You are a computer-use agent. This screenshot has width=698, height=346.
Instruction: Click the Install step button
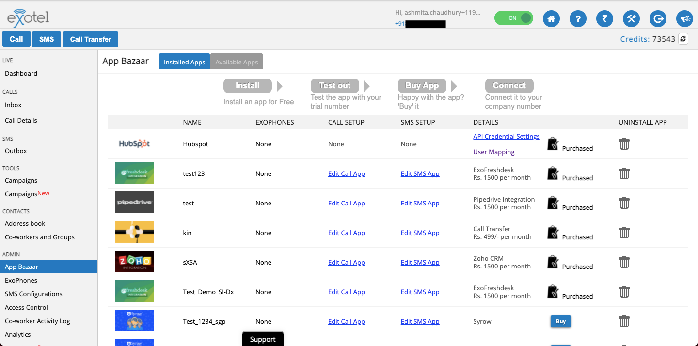pos(248,86)
